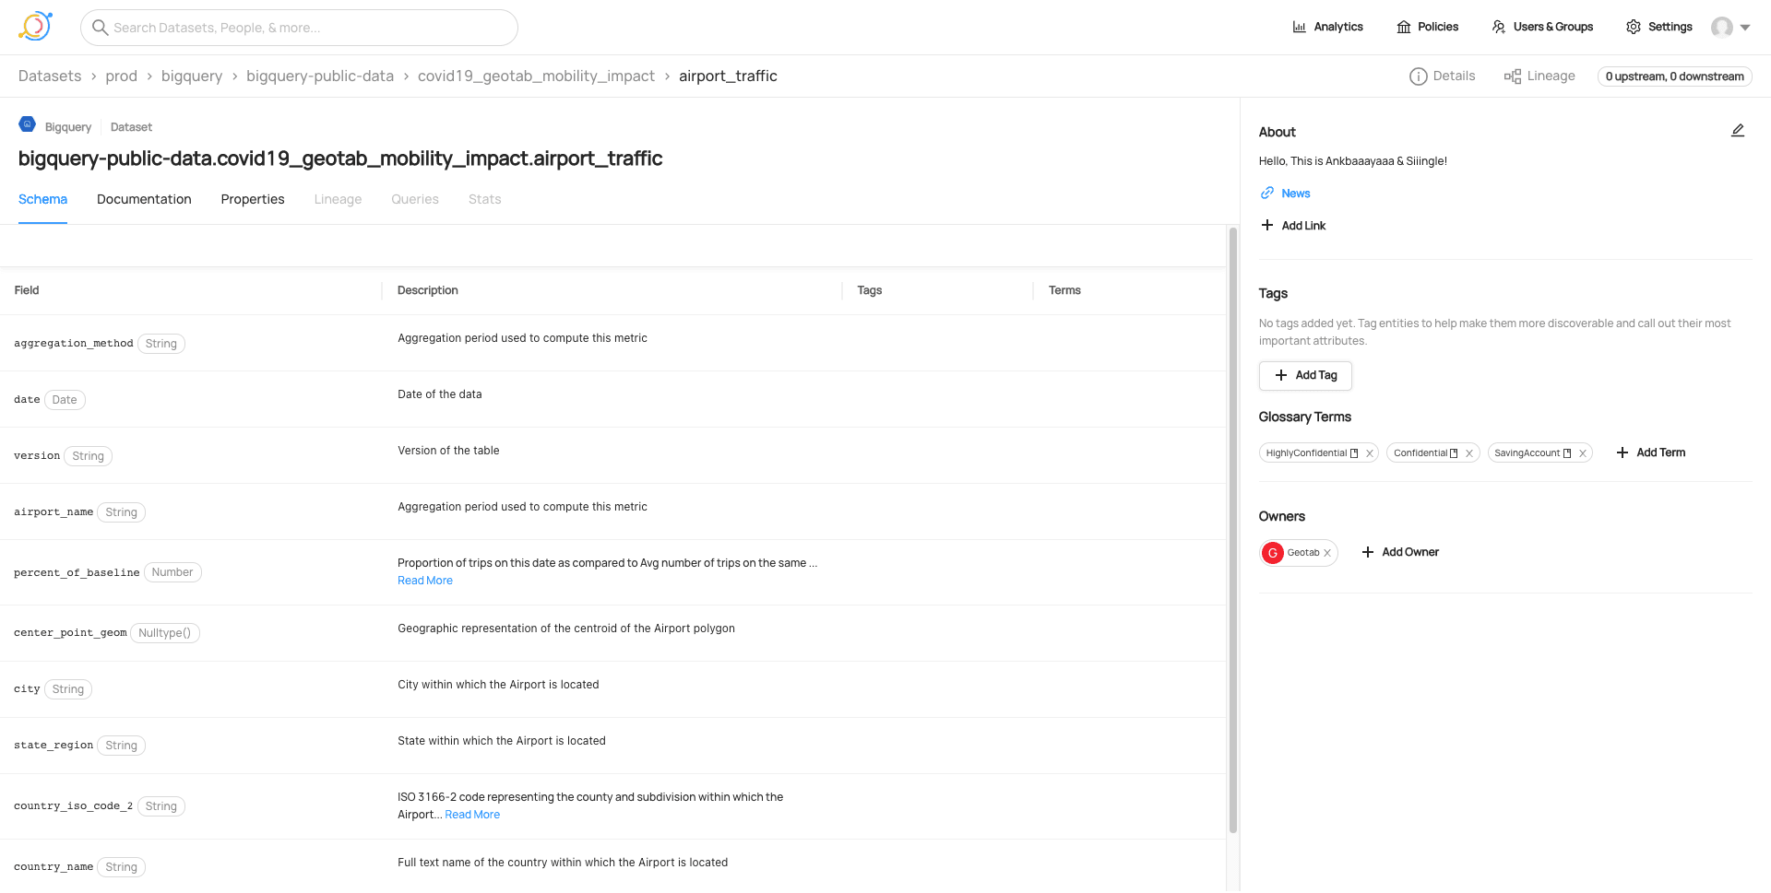
Task: Click the state_region field
Action: [x=53, y=746]
